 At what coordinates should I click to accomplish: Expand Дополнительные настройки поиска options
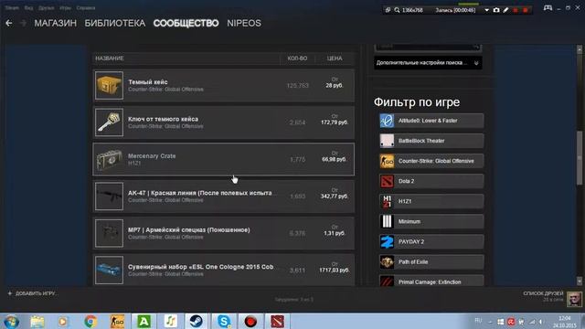click(428, 63)
